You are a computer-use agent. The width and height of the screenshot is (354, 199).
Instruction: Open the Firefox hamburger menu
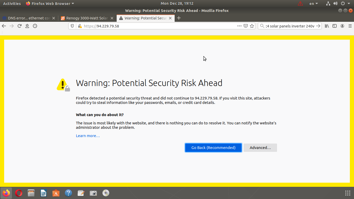pyautogui.click(x=350, y=26)
